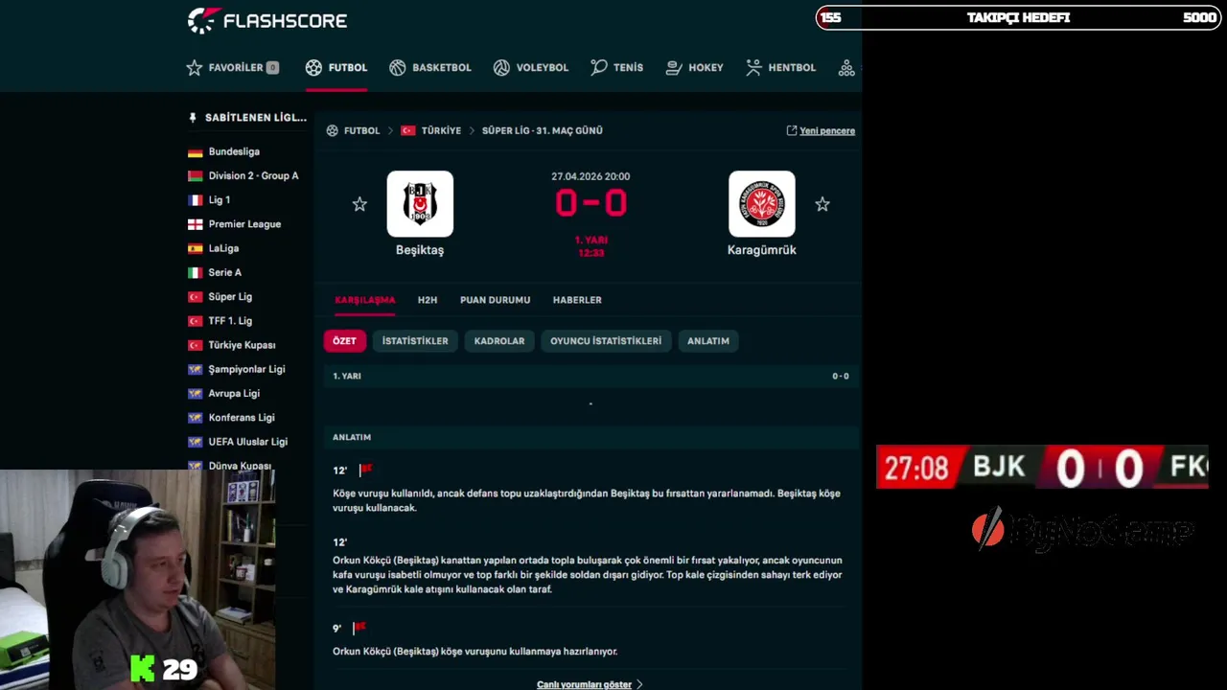Click the Turkish flag beside TFF 1. Lig
1227x690 pixels.
tap(196, 321)
